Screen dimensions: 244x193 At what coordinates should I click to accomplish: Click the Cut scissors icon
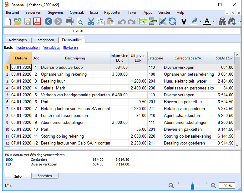point(91,21)
